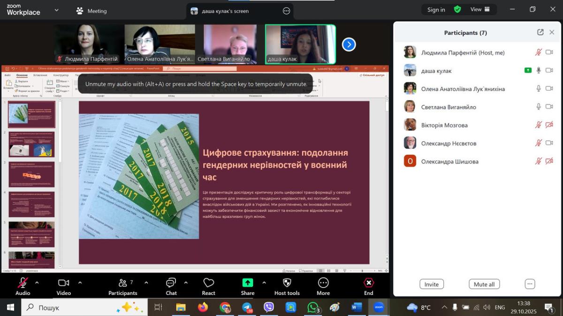Click the red End meeting icon
563x316 pixels.
tap(369, 283)
